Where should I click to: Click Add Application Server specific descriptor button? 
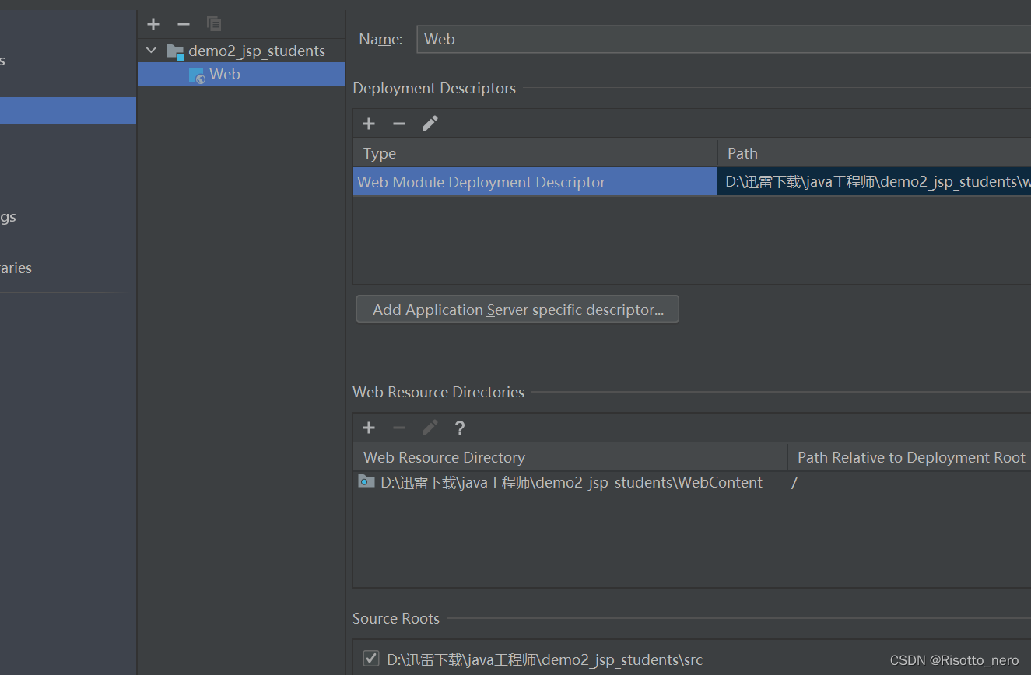pos(517,310)
